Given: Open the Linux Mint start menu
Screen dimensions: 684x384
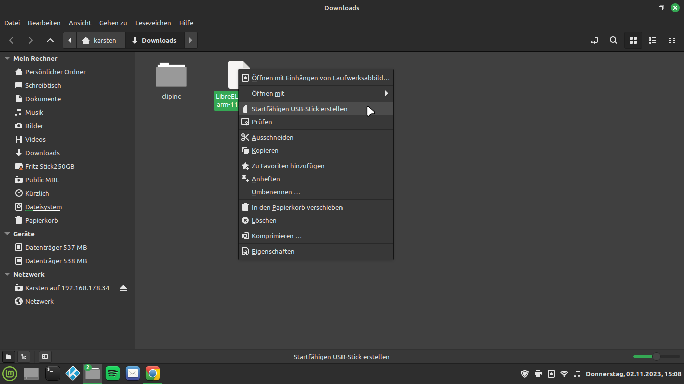Looking at the screenshot, I should point(10,373).
